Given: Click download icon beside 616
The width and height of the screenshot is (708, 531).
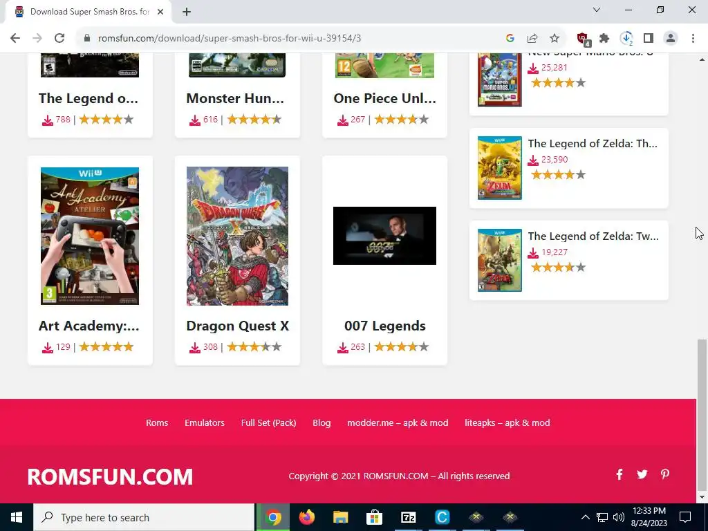Looking at the screenshot, I should point(194,120).
